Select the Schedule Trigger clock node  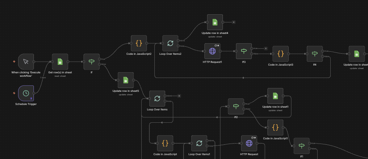[x=26, y=93]
